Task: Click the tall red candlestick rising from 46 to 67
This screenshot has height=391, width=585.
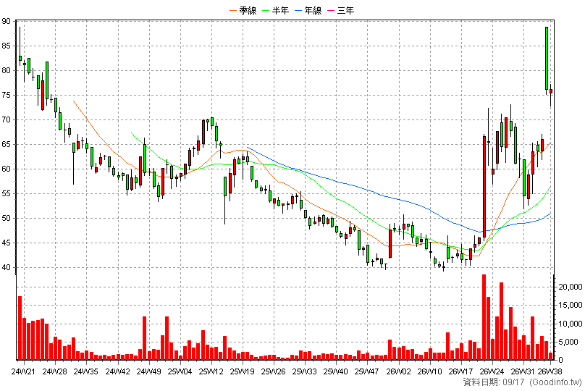Action: coord(484,187)
